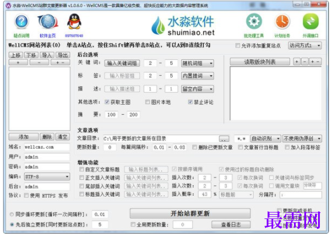Enable 尾部插入关键词 checkbox
Image resolution: width=332 pixels, height=239 pixels.
pyautogui.click(x=81, y=186)
